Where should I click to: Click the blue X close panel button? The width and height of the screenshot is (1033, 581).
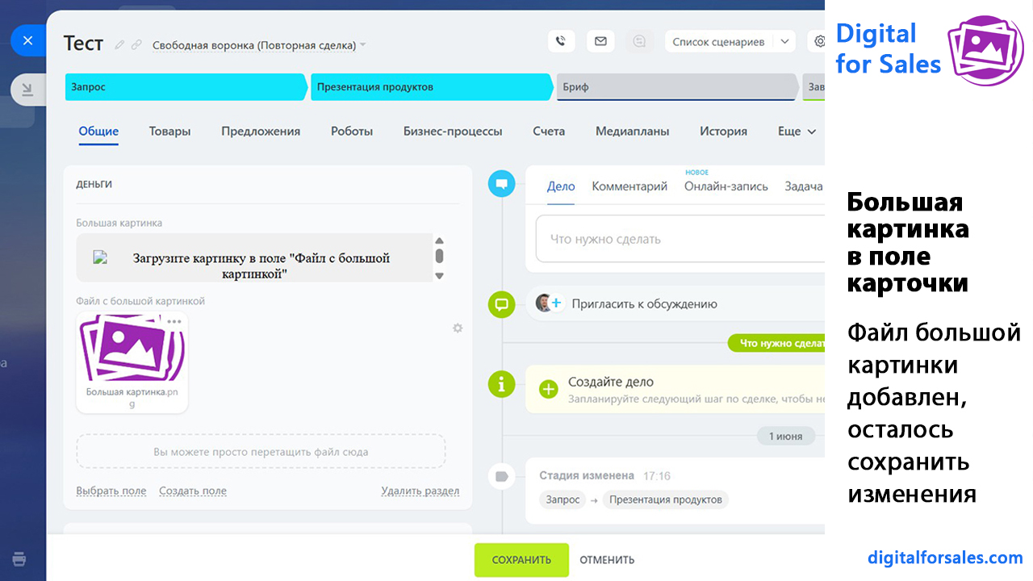[27, 40]
